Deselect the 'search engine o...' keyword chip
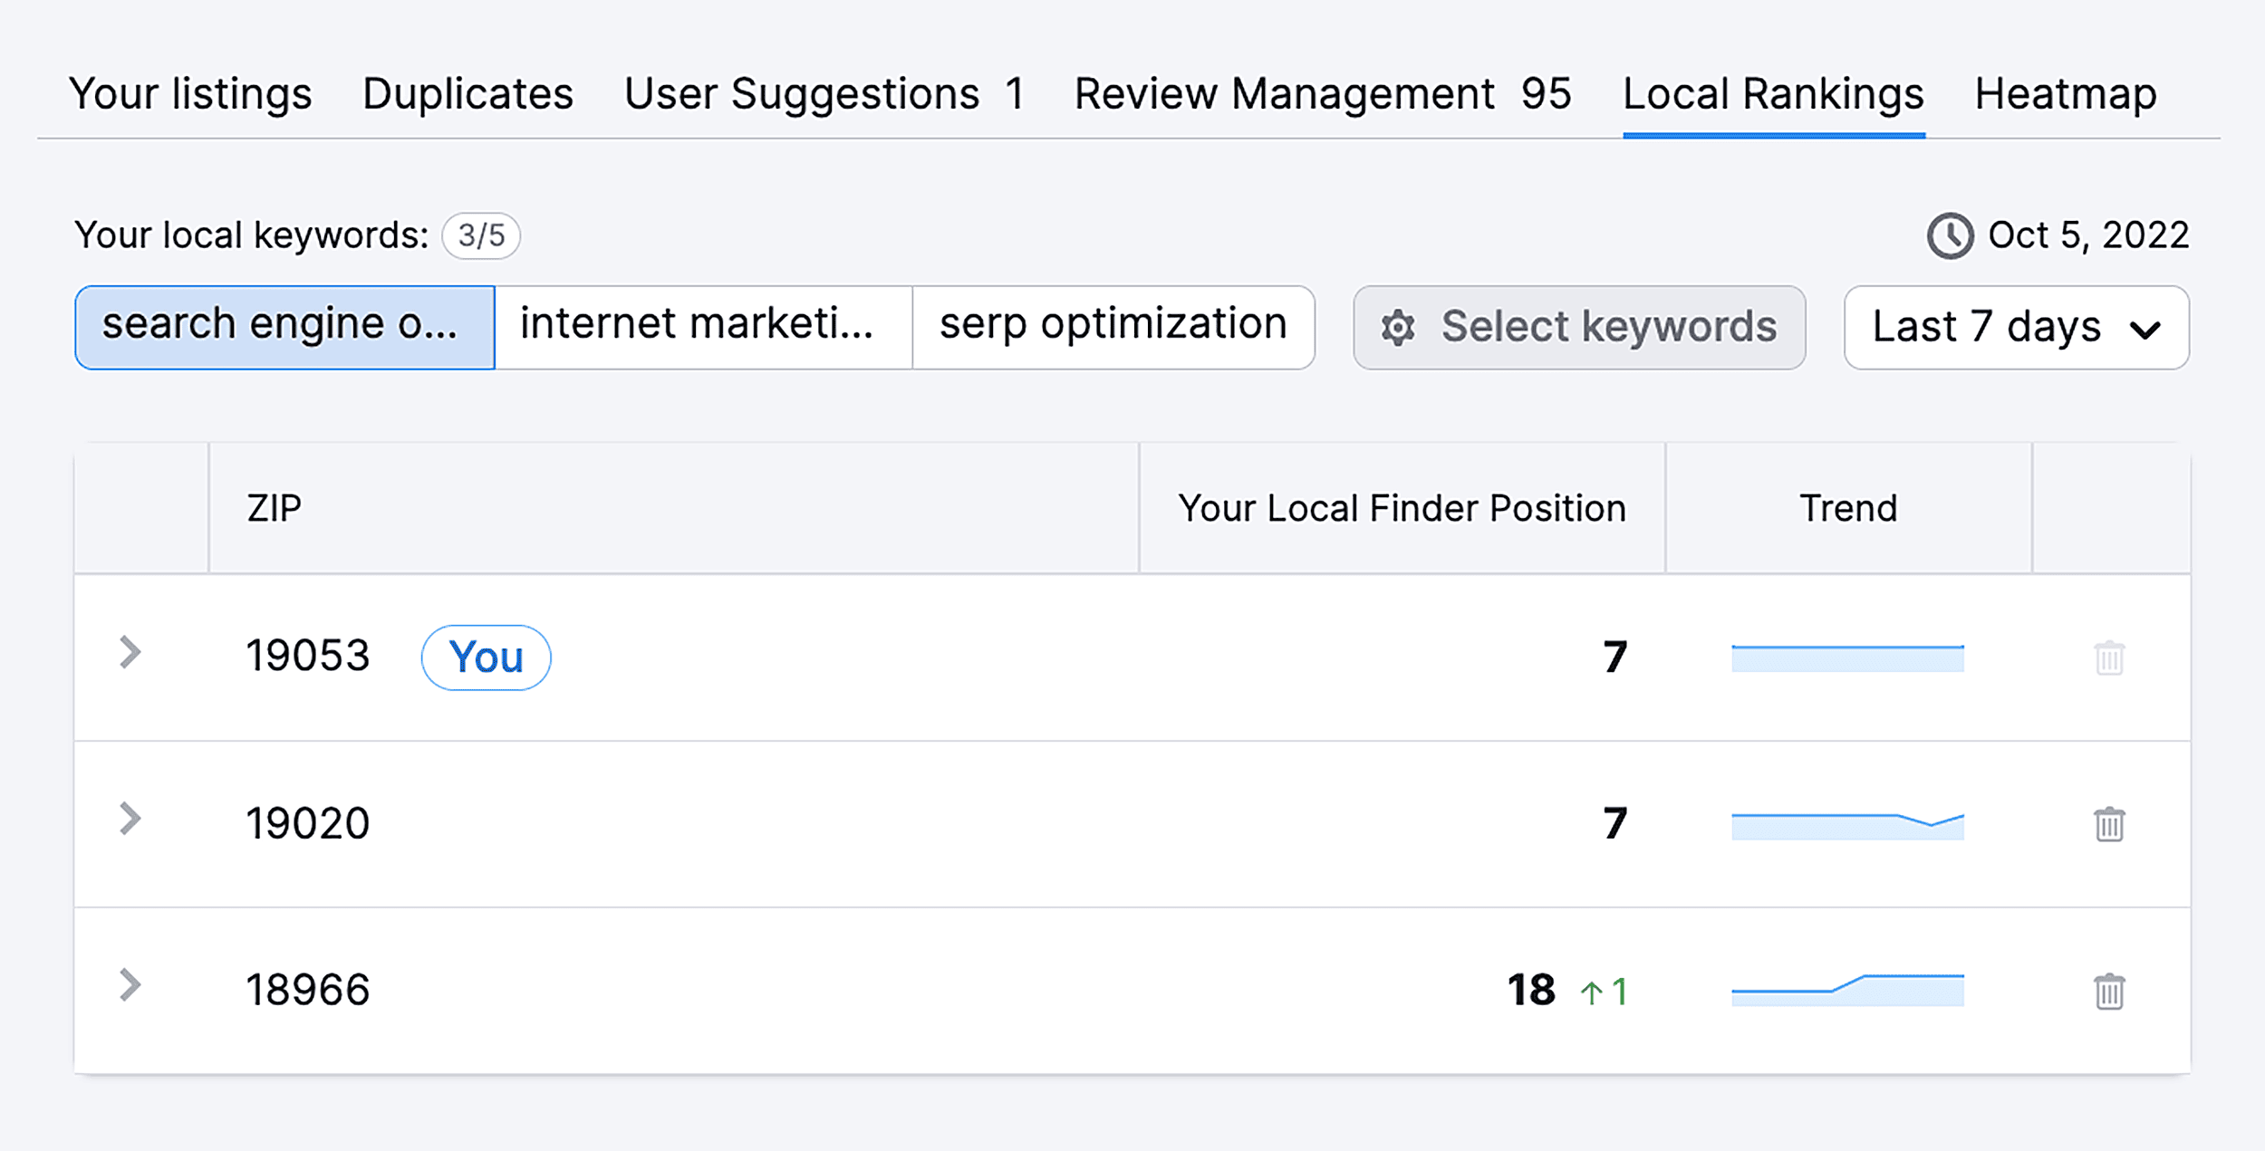Screen dimensions: 2265x1151 [x=284, y=326]
